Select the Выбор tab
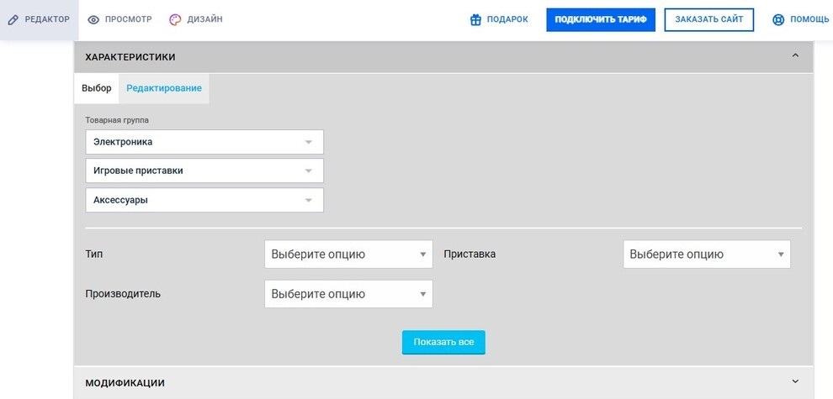Viewport: 833px width, 399px height. point(97,88)
